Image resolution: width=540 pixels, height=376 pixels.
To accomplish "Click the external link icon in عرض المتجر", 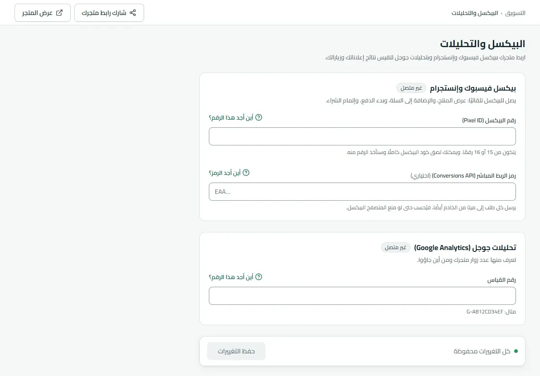I will click(x=59, y=13).
